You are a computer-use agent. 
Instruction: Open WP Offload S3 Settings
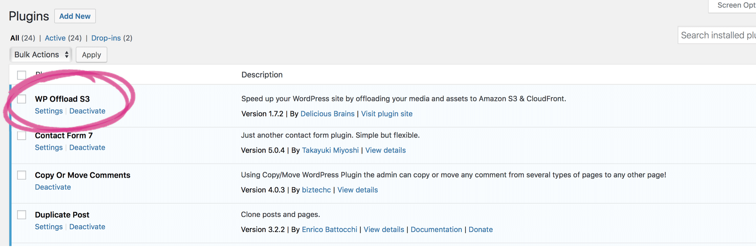[x=49, y=111]
